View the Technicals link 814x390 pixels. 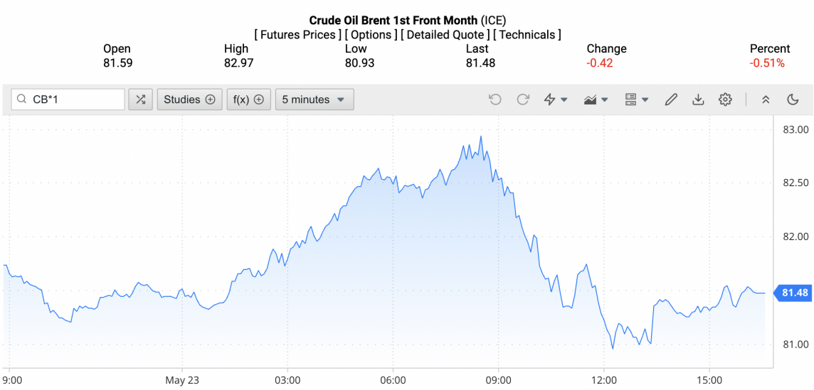pos(527,35)
